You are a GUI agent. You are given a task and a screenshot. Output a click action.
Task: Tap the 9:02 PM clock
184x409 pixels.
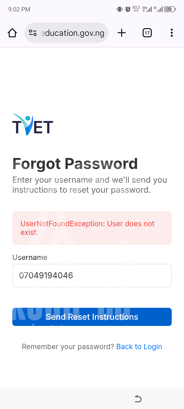tap(19, 9)
